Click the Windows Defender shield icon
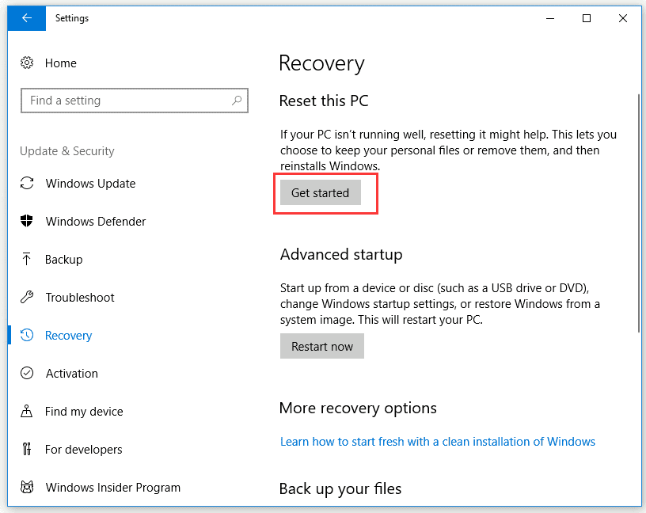Screen dimensions: 646x513 pyautogui.click(x=27, y=222)
